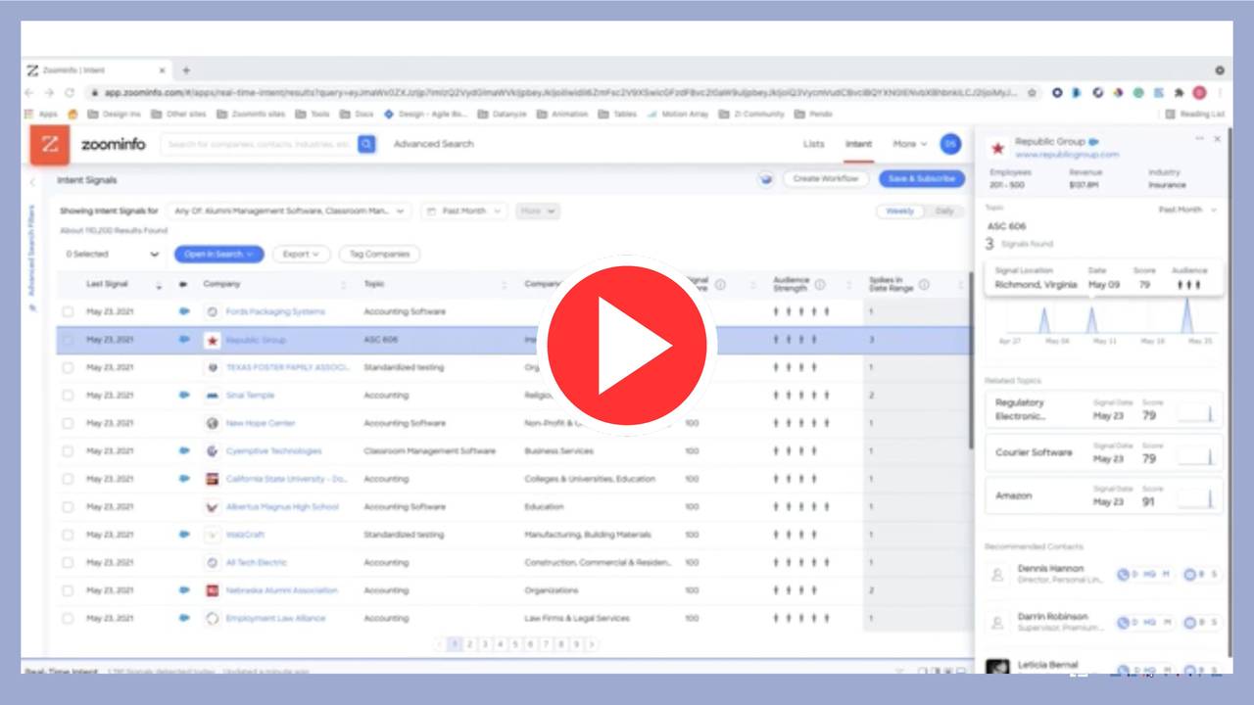
Task: Open the Lists tab
Action: pos(813,144)
